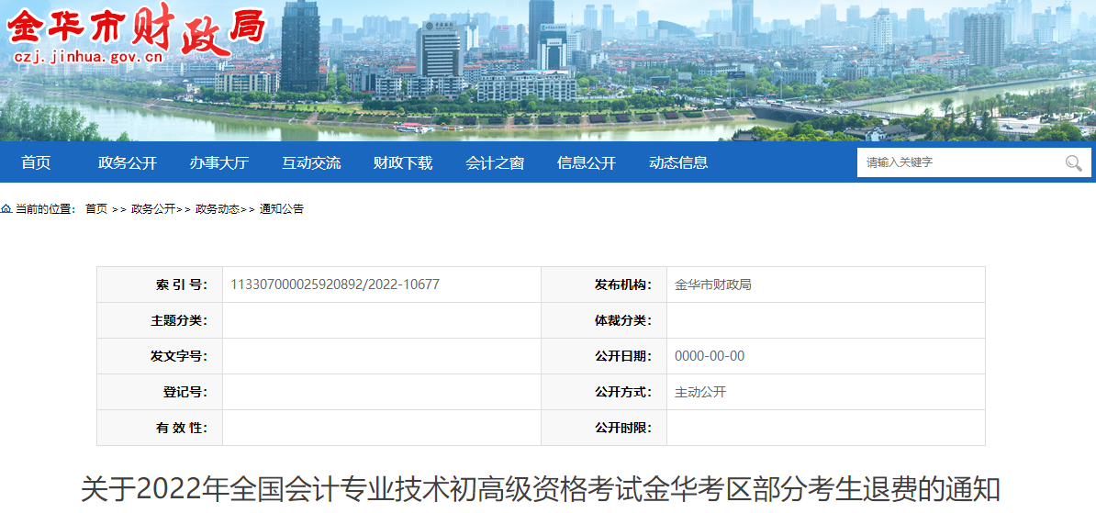Open the 财政下载 navigation item
The image size is (1096, 513).
click(x=403, y=162)
